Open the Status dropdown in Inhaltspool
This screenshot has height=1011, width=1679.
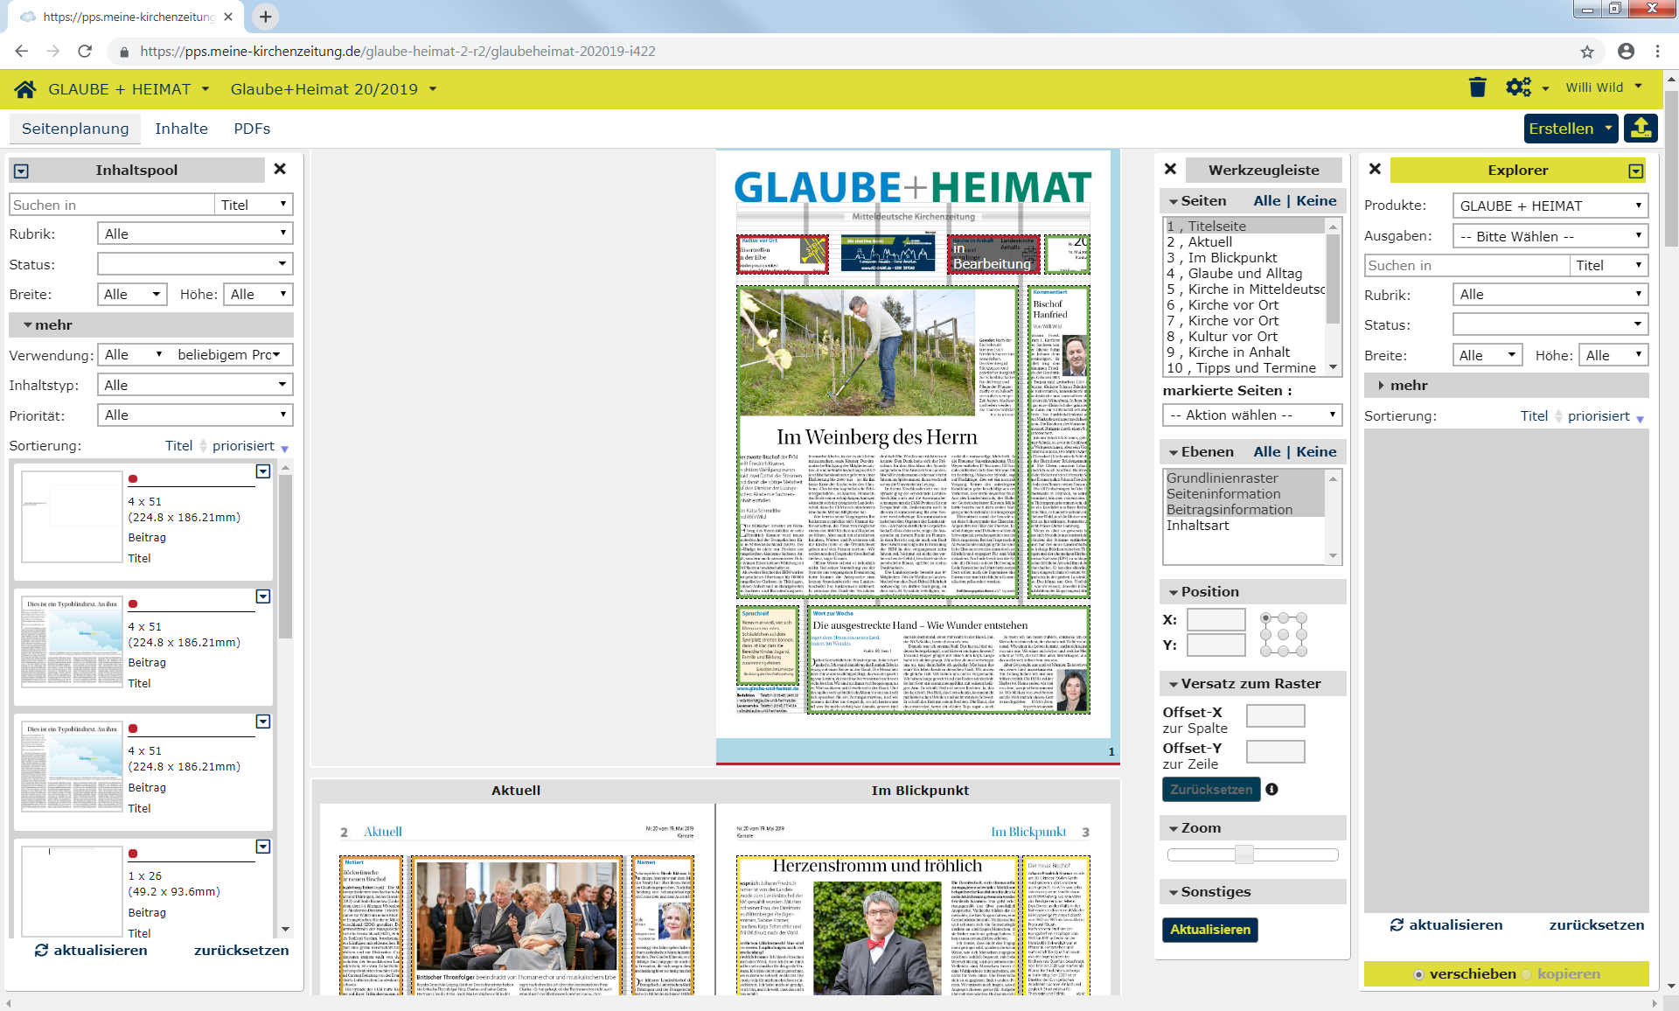click(x=195, y=263)
